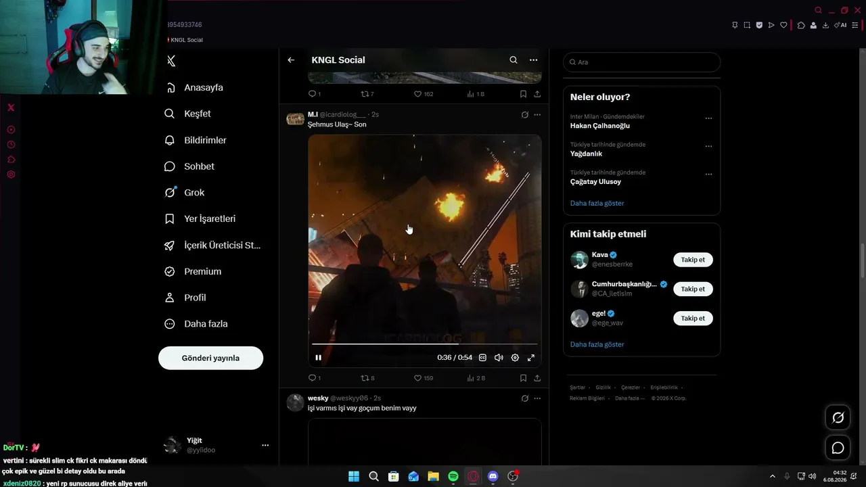Open the floating Grok button
Screen dimensions: 866x487
pyautogui.click(x=838, y=418)
